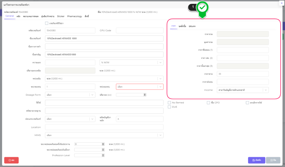285x167 pixels.
Task: Close the dialog with top-right X
Action: tap(281, 3)
